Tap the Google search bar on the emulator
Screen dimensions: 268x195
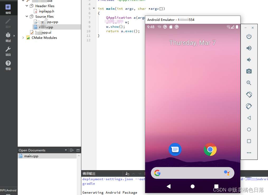pos(192,173)
